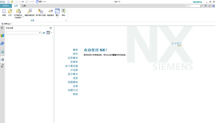Click the touch mode hand icon in quick access bar
Screen dimensions: 215x123
(22, 2)
